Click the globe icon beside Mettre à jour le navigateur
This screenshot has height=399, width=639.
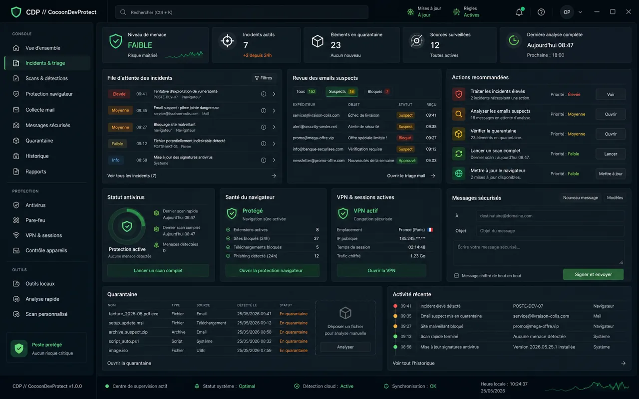[458, 174]
